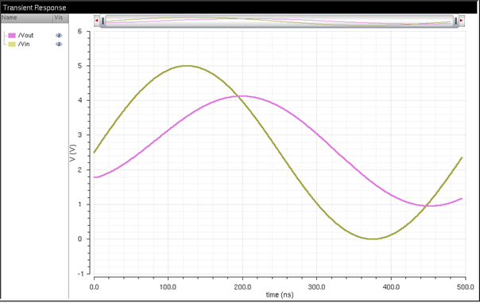This screenshot has height=303, width=480.
Task: Click the pink /Vout color swatch
Action: [x=12, y=36]
